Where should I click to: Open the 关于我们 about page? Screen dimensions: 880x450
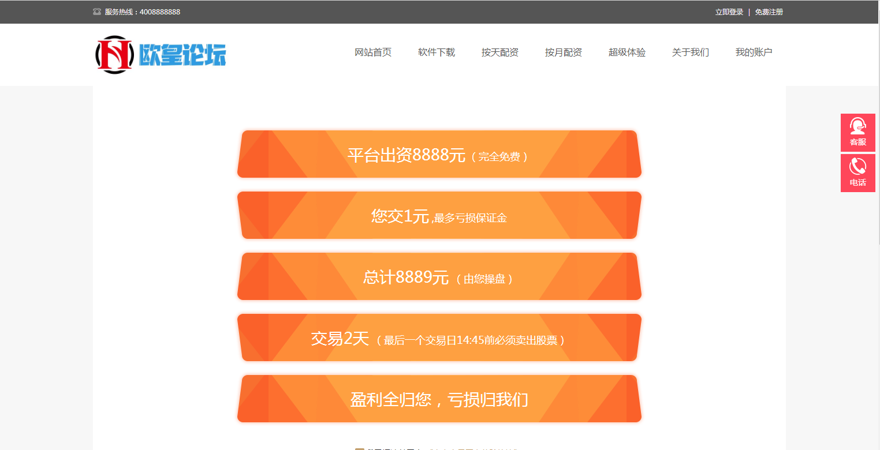click(x=690, y=52)
